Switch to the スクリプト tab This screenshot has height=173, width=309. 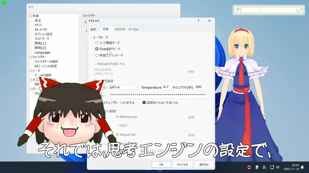coord(120,29)
